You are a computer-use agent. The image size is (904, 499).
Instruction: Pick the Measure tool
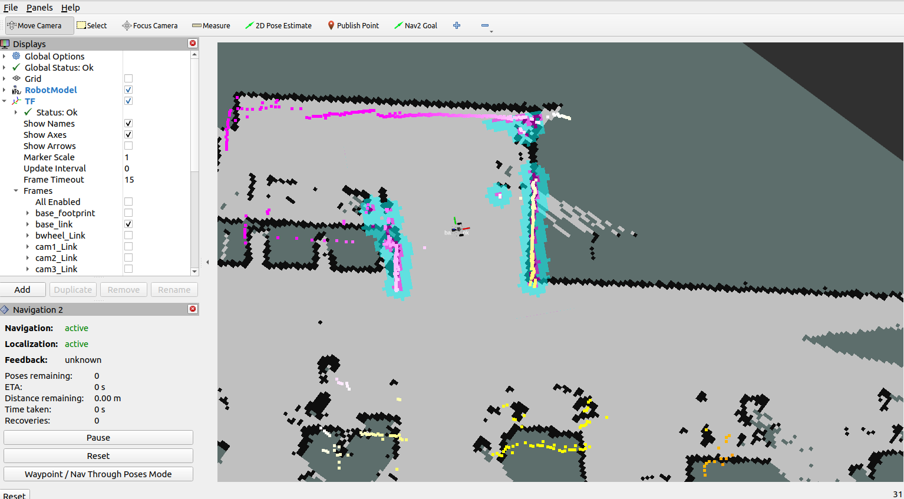point(211,25)
